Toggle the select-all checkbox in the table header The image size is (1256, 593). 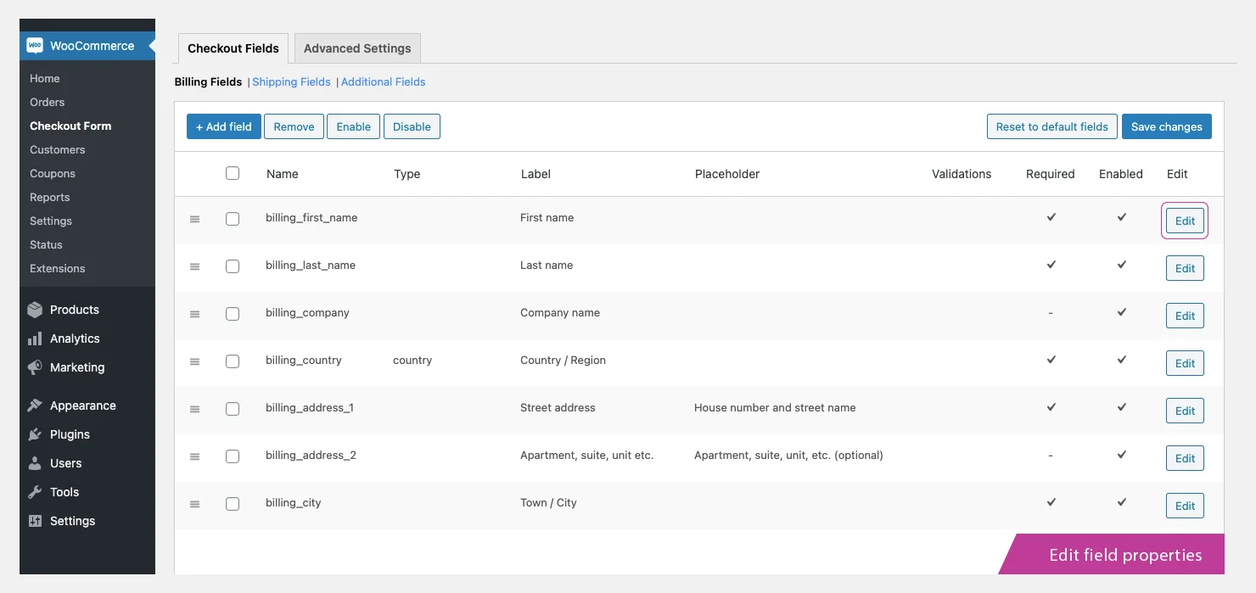coord(233,173)
